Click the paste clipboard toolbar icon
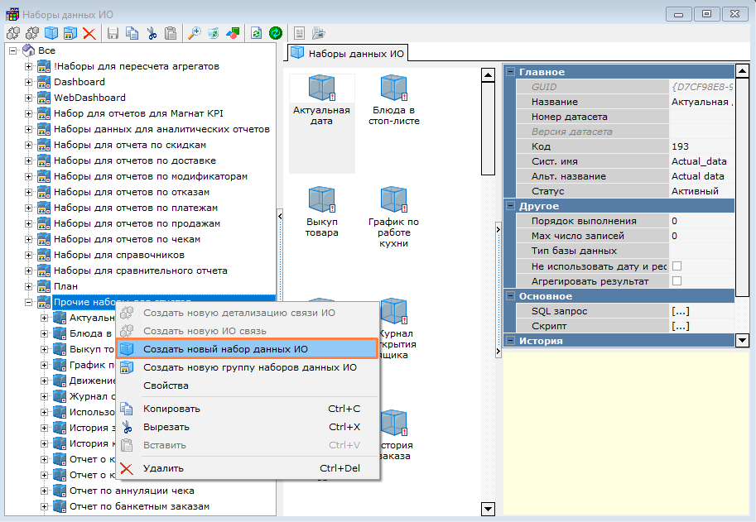 pos(171,33)
